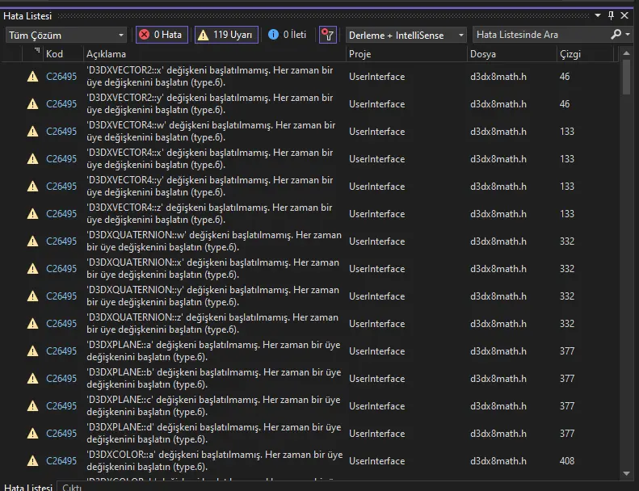The image size is (639, 491).
Task: Open C26495 link for D3DXVECTOR2::x warning
Action: 61,77
